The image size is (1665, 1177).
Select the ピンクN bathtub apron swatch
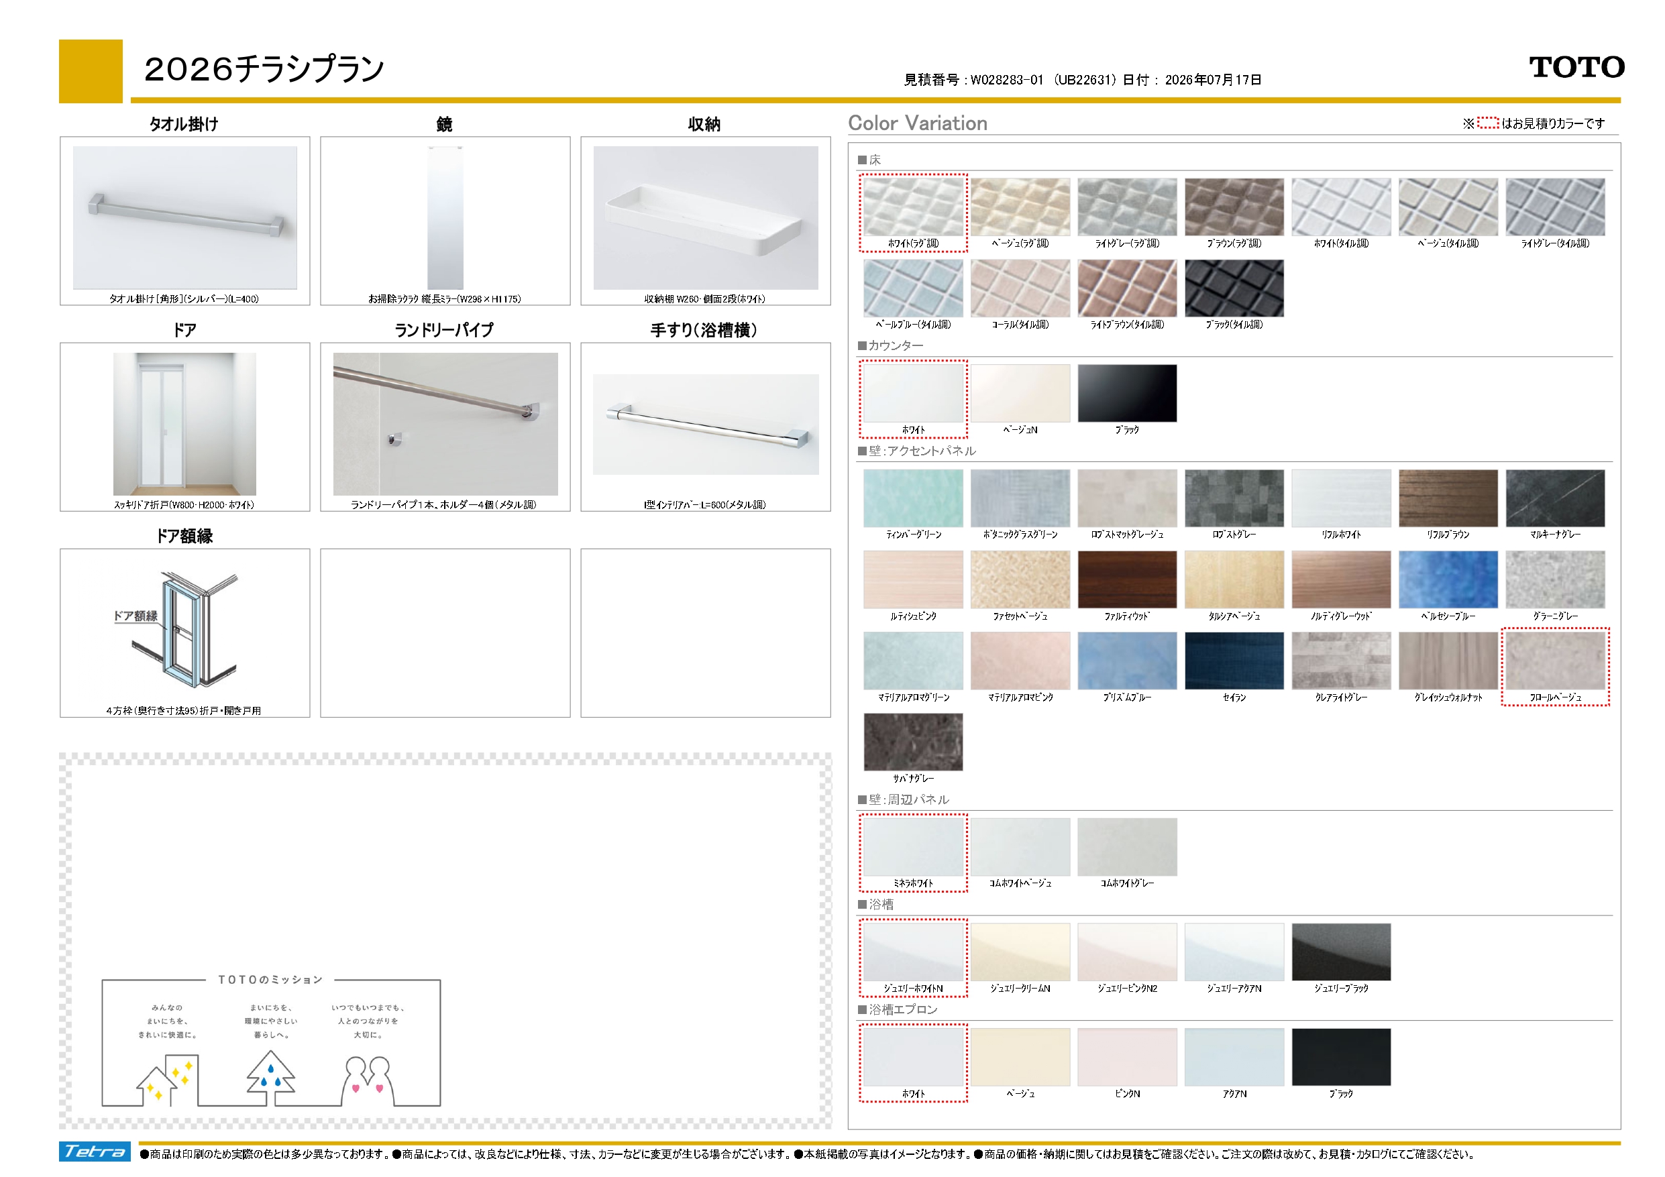click(x=1127, y=1058)
